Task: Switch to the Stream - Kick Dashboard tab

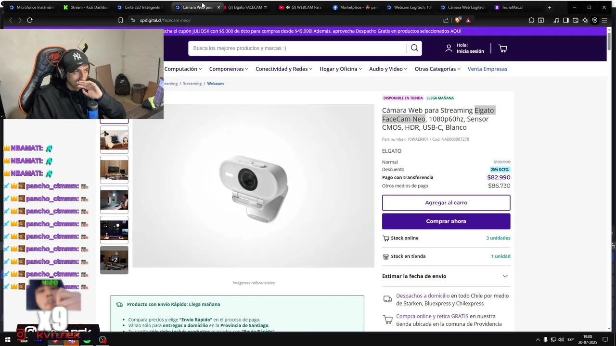Action: 86,7
